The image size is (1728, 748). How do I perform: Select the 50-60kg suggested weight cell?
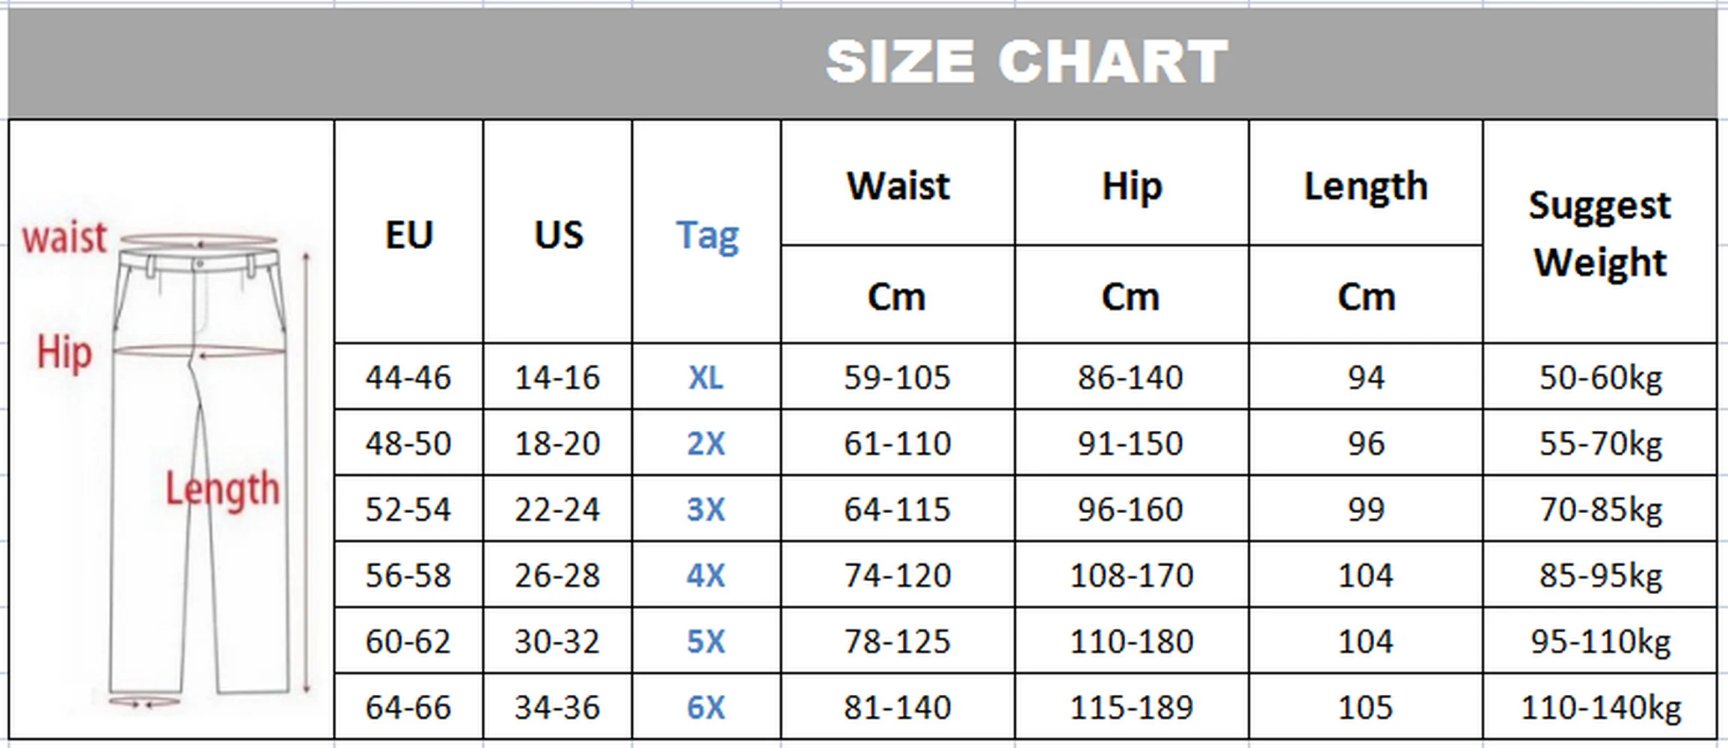(x=1600, y=378)
